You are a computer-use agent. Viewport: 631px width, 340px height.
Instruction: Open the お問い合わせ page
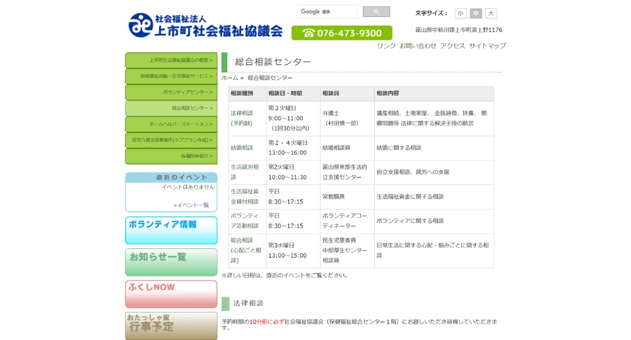pos(418,46)
